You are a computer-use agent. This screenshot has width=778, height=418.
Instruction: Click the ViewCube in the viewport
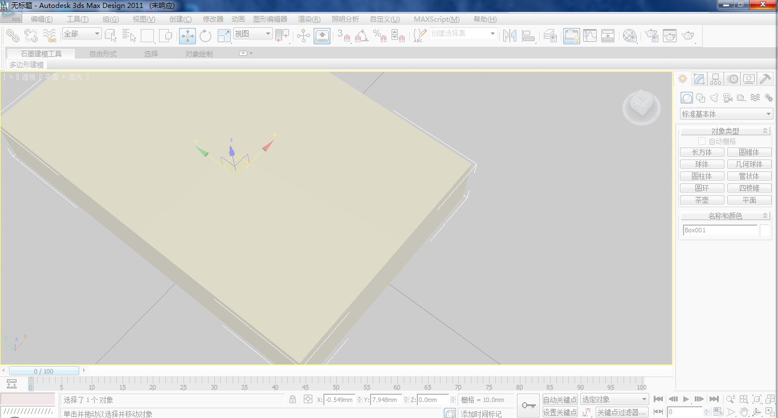click(641, 107)
